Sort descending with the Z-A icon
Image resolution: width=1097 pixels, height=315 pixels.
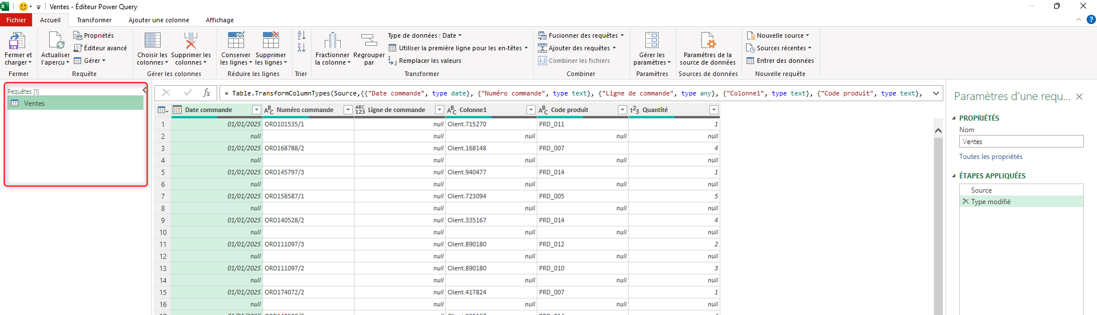point(301,48)
